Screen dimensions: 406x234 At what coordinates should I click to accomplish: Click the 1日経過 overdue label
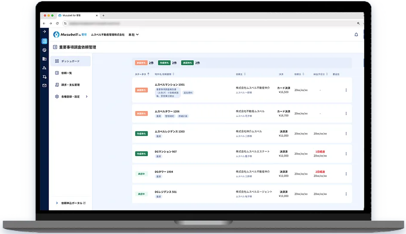320,152
